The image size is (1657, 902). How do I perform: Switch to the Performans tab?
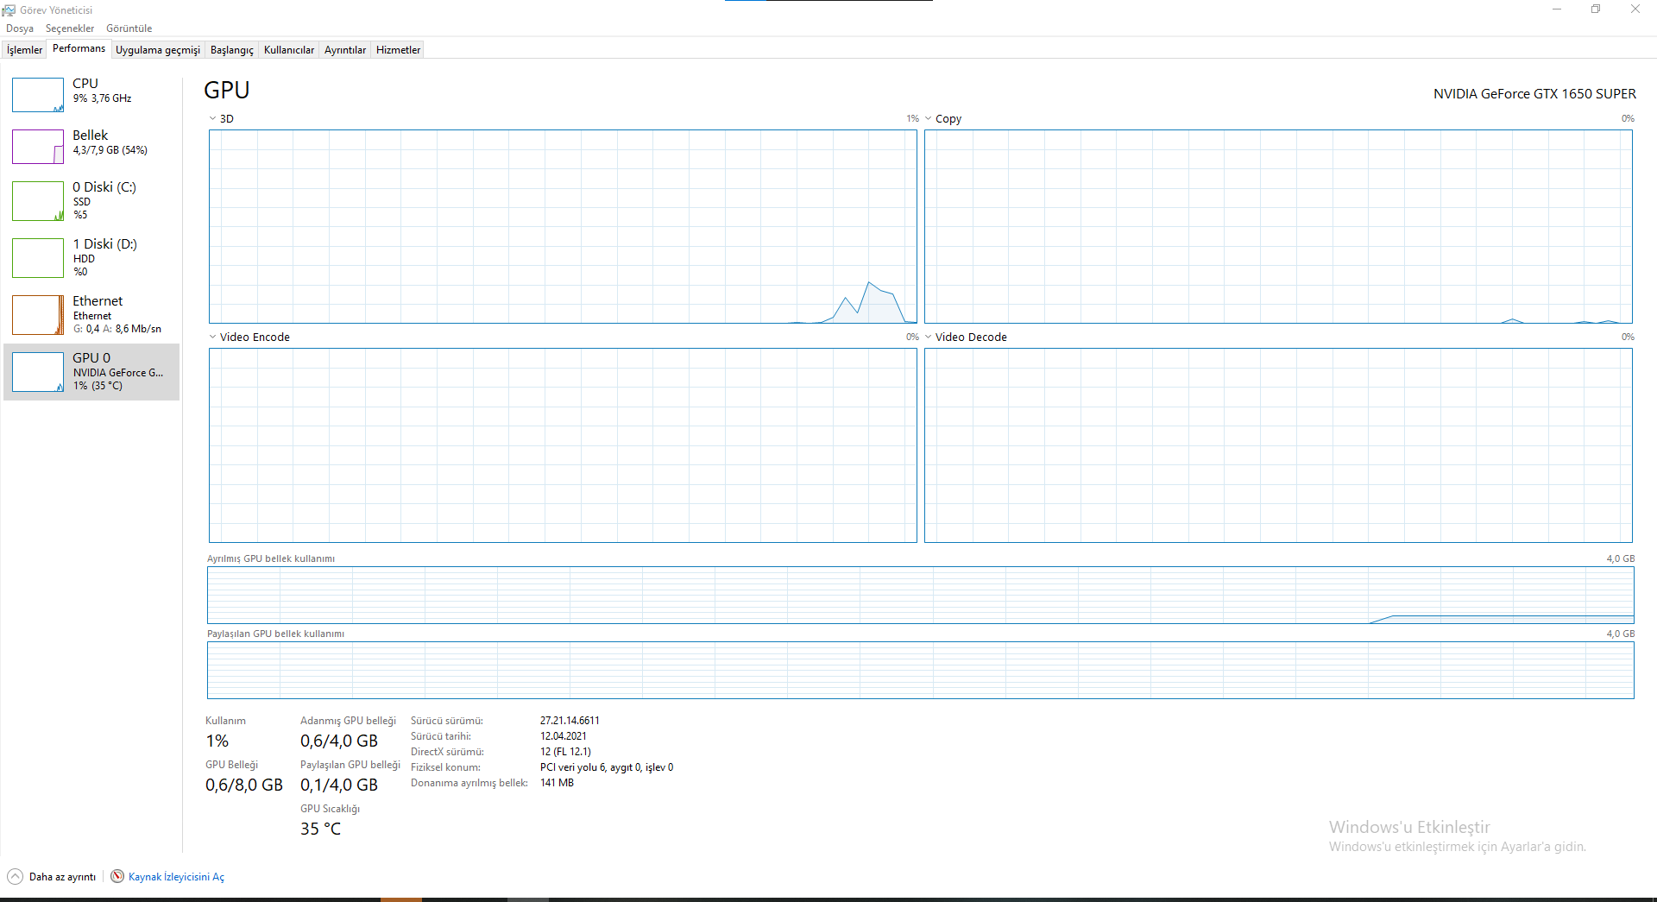coord(79,48)
